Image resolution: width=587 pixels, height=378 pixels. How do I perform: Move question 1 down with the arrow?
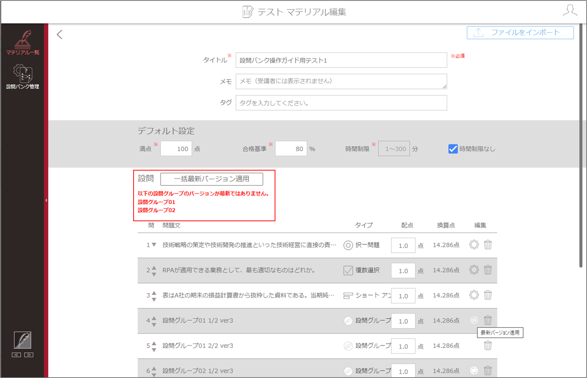[154, 245]
